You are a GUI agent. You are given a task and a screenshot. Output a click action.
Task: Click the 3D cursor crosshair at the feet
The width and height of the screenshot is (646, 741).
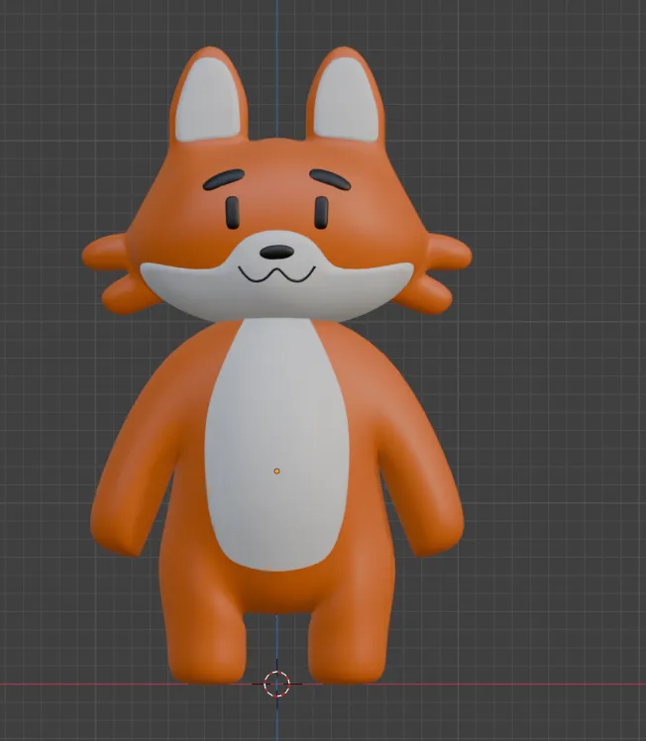[276, 684]
